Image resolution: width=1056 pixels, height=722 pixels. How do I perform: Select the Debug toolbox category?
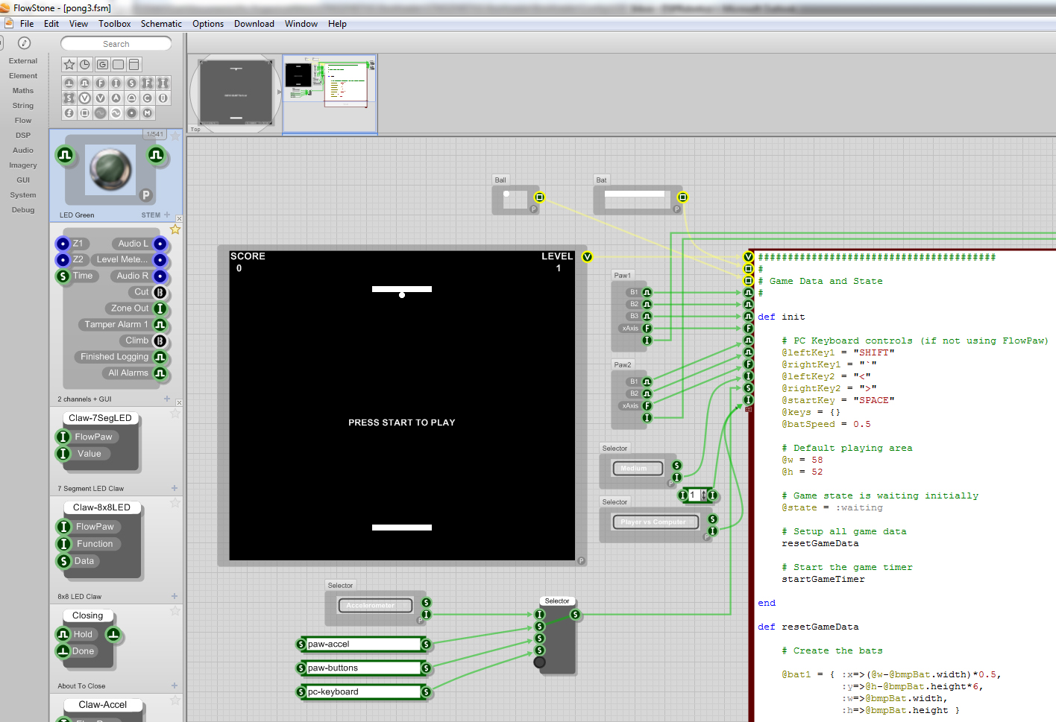click(x=23, y=210)
